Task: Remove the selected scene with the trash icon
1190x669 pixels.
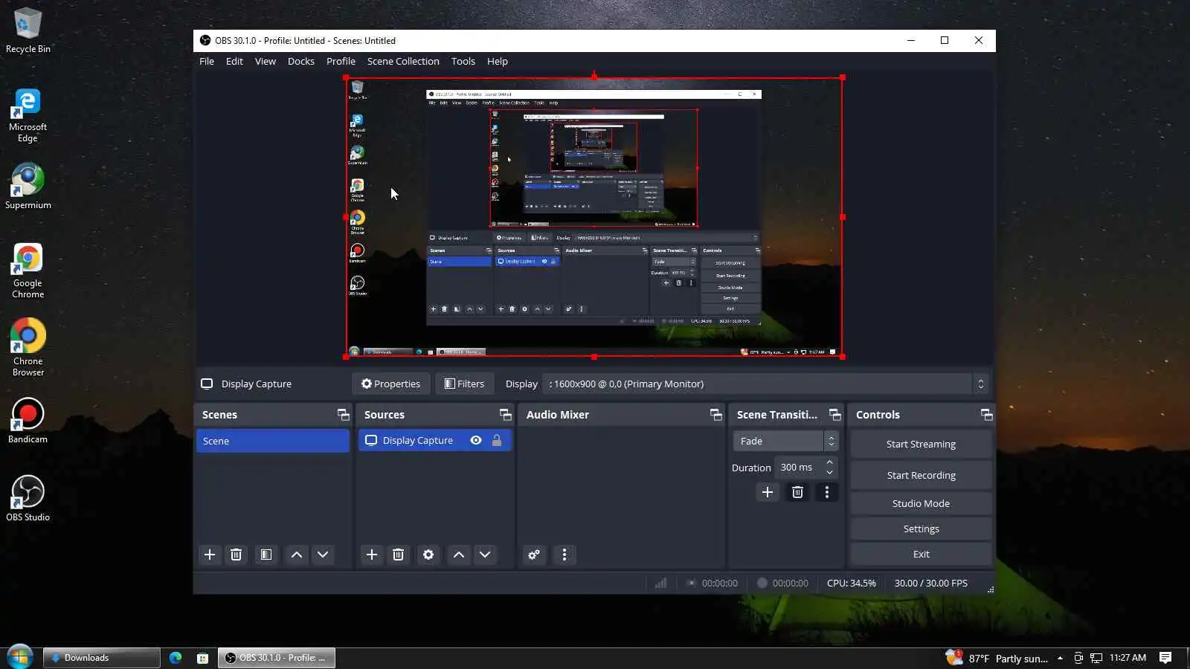Action: [x=236, y=555]
